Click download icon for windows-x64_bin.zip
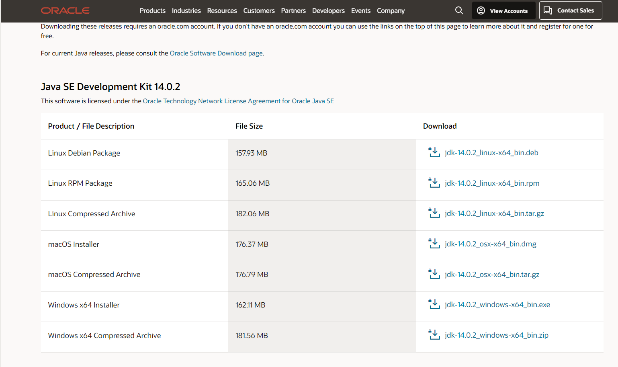This screenshot has width=618, height=367. pyautogui.click(x=434, y=335)
